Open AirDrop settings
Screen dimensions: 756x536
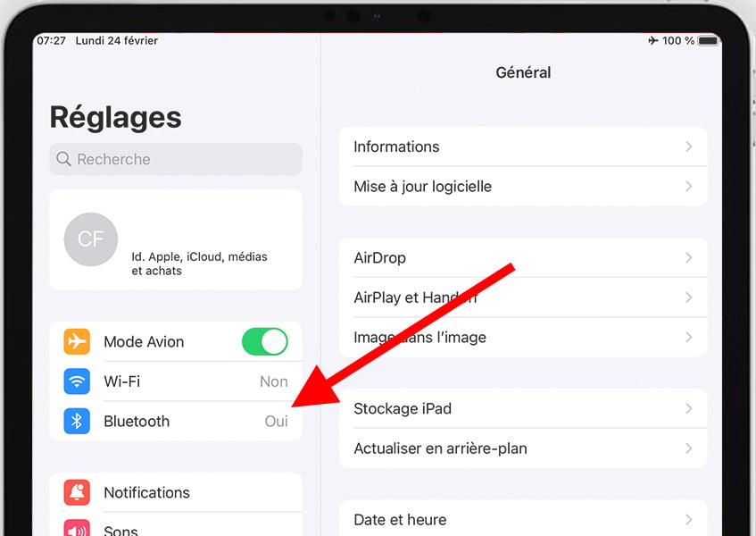[x=523, y=257]
